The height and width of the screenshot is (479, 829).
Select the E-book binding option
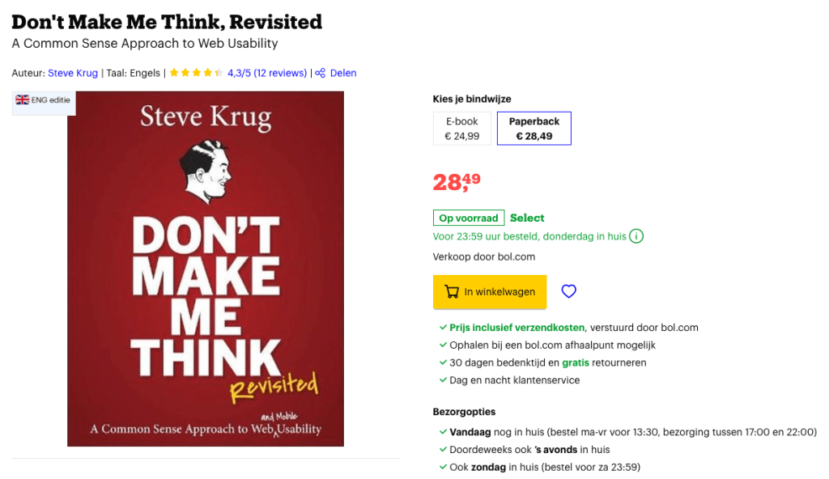click(461, 129)
